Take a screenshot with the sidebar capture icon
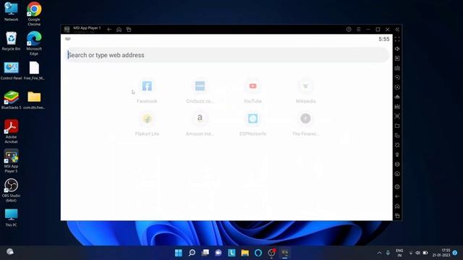 click(x=397, y=116)
